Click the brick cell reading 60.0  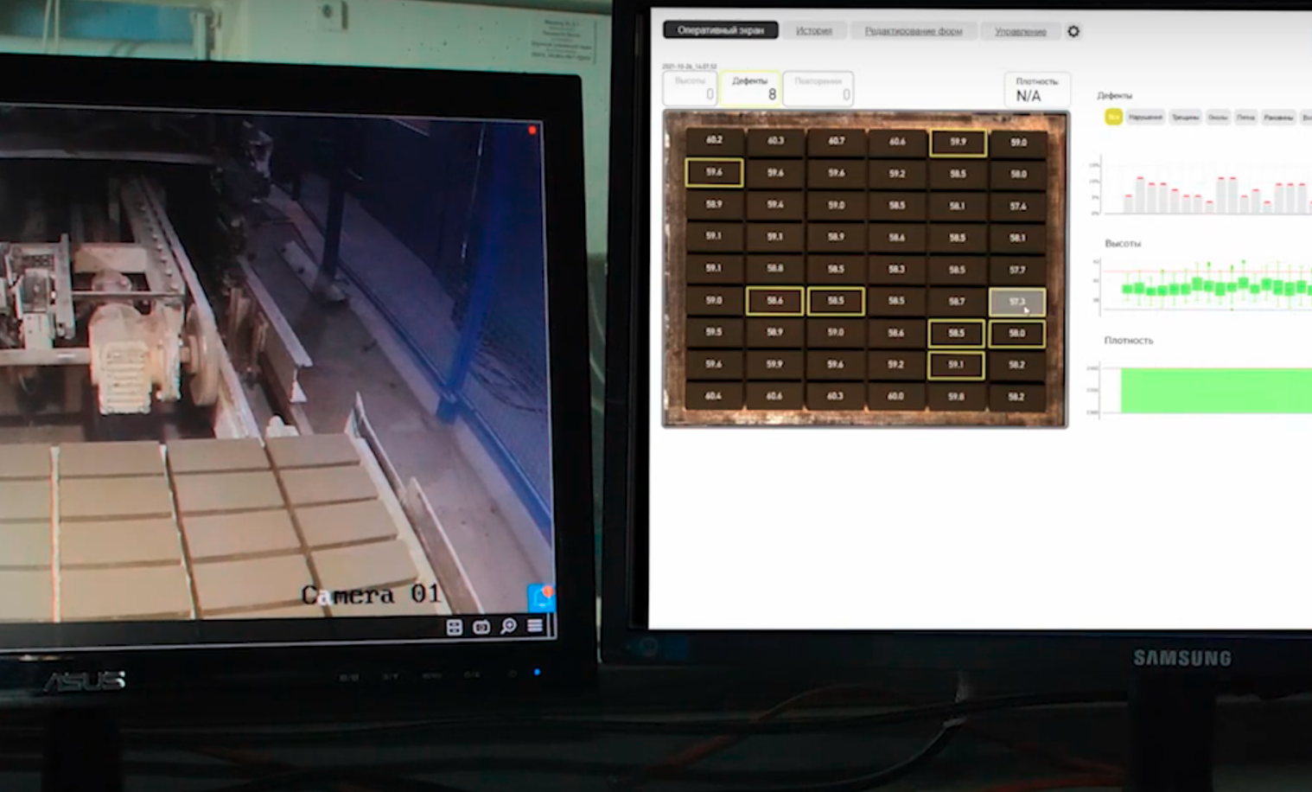coord(895,396)
